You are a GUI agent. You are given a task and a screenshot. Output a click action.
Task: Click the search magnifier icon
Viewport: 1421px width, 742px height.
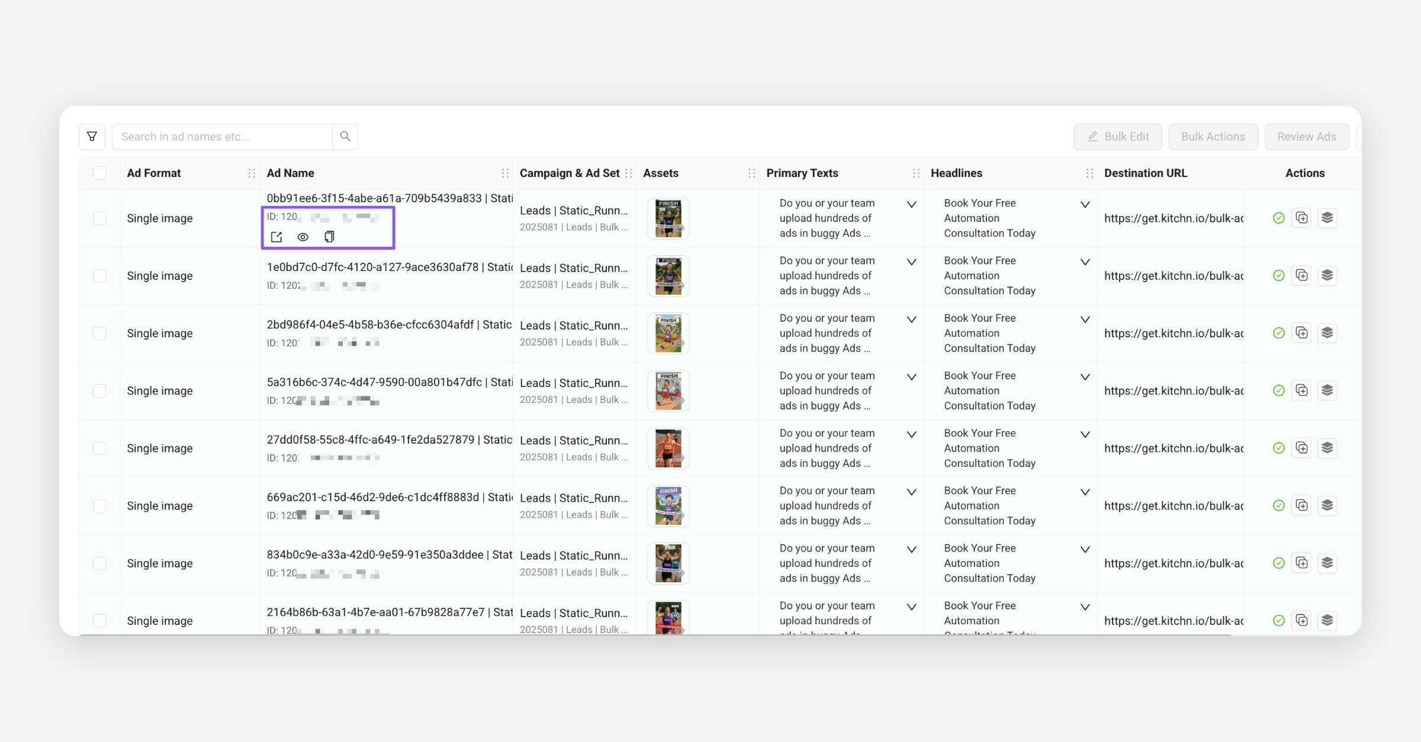345,137
